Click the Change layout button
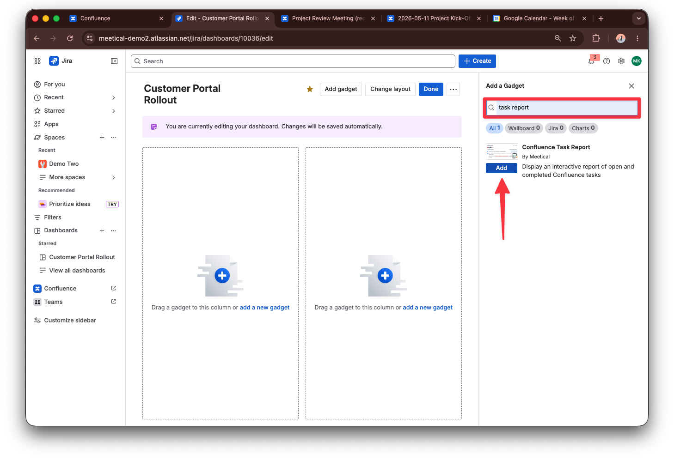The height and width of the screenshot is (460, 674). tap(390, 89)
